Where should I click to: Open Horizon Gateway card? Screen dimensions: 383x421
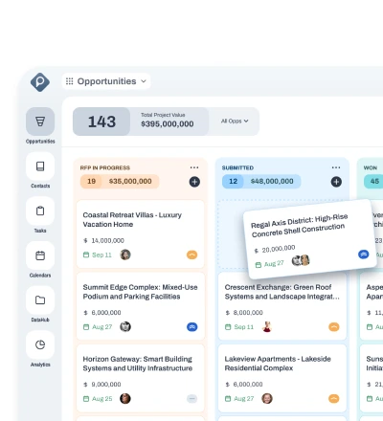pyautogui.click(x=141, y=378)
